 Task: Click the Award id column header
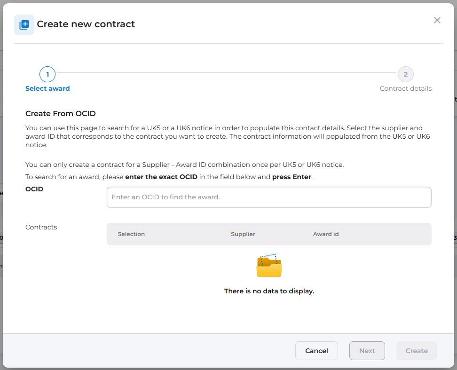click(326, 234)
